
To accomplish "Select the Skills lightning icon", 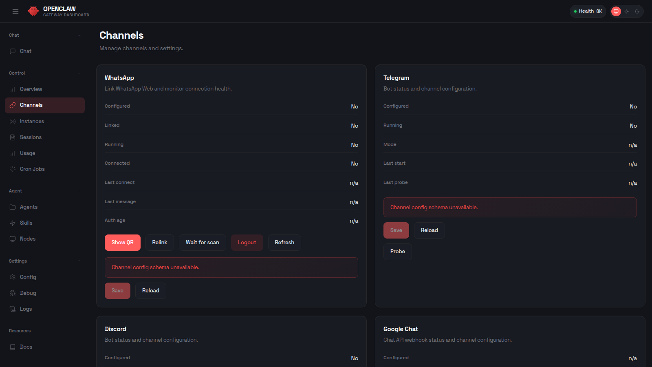I will pyautogui.click(x=13, y=223).
